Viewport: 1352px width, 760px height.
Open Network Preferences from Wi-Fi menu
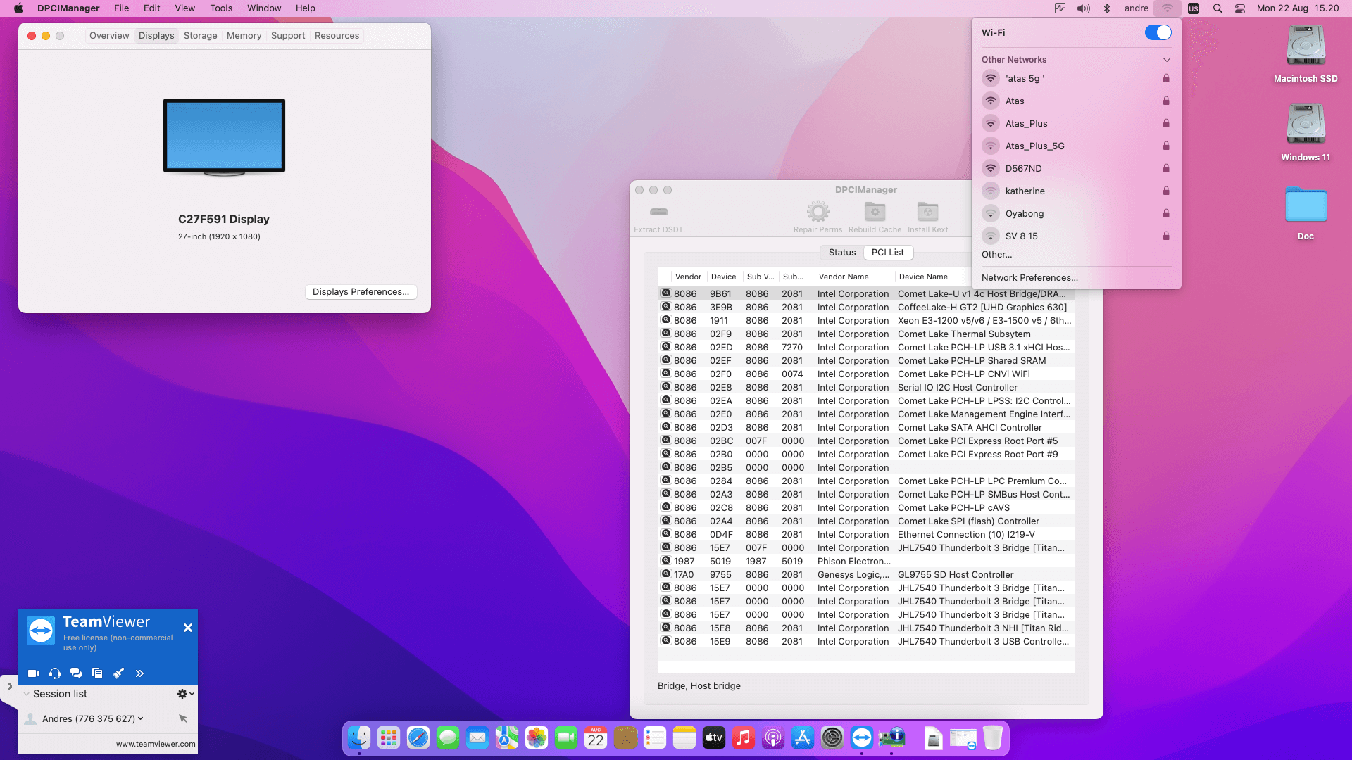coord(1029,278)
